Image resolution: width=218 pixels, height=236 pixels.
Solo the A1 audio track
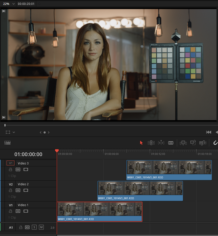coord(34,227)
